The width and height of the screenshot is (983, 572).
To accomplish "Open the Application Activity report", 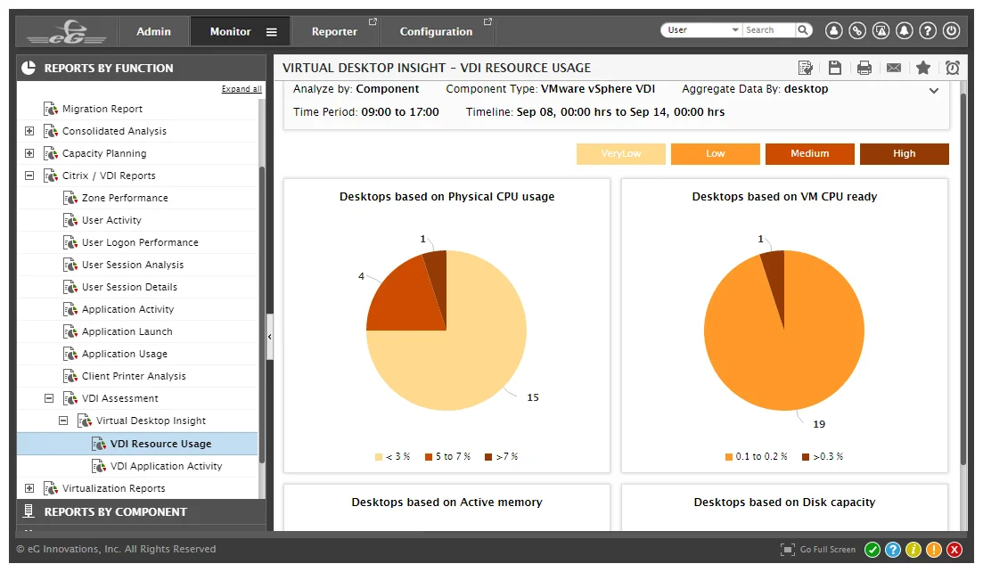I will tap(127, 309).
